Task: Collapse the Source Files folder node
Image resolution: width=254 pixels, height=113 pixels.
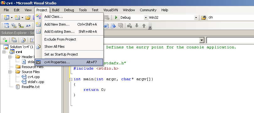Action: pyautogui.click(x=10, y=72)
